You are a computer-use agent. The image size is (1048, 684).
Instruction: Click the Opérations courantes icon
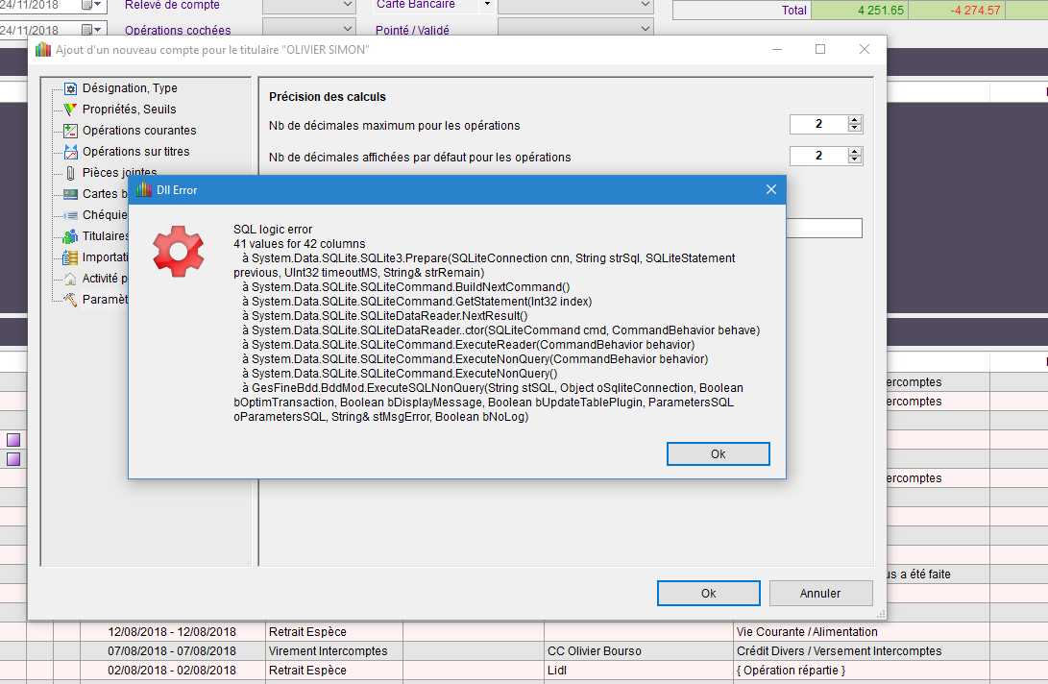pyautogui.click(x=70, y=131)
